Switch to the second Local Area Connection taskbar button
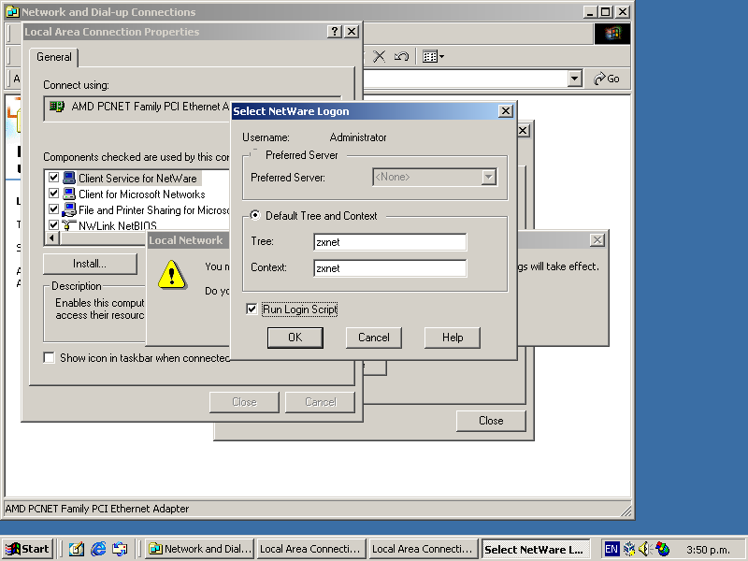This screenshot has width=748, height=561. coord(424,549)
